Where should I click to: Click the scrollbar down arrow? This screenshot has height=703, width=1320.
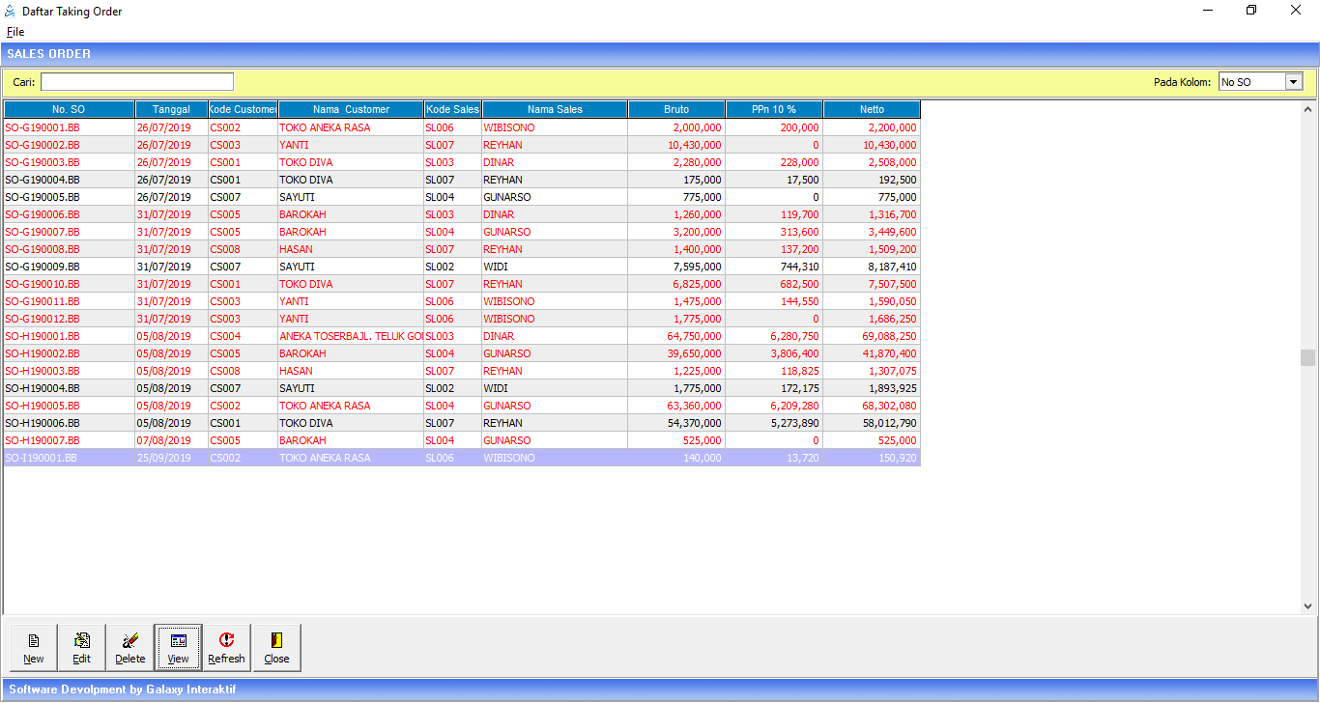[1307, 606]
